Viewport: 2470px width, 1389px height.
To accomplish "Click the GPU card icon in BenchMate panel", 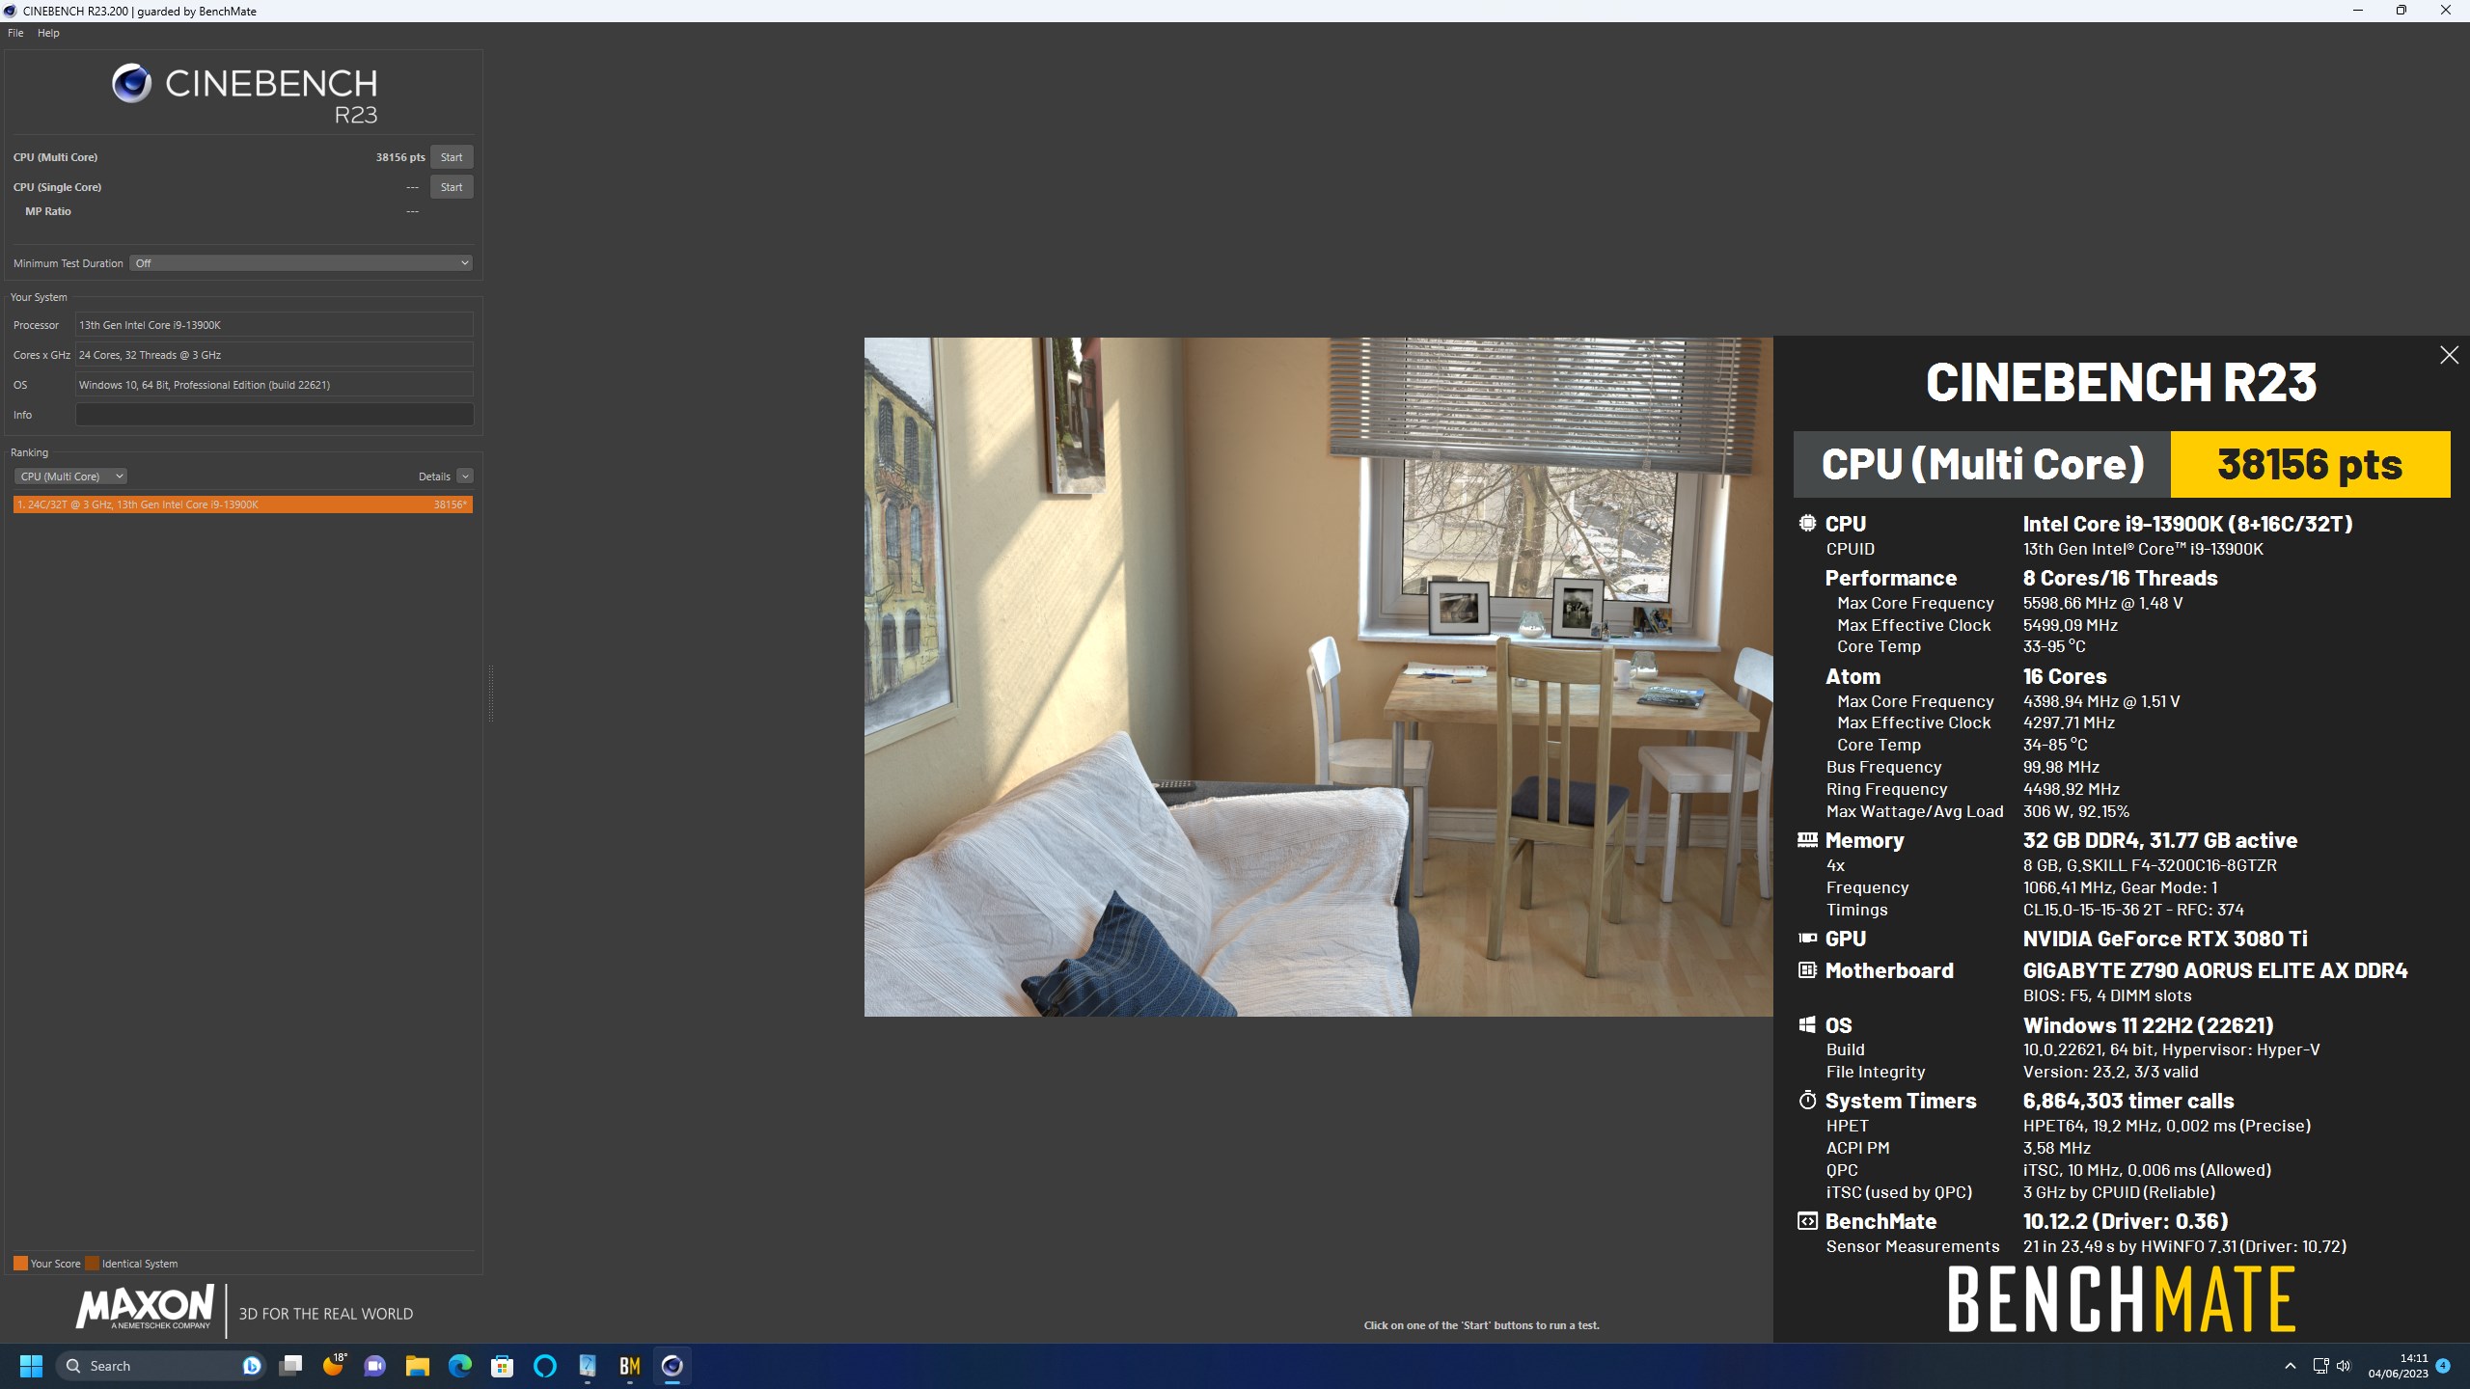I will pyautogui.click(x=1807, y=938).
